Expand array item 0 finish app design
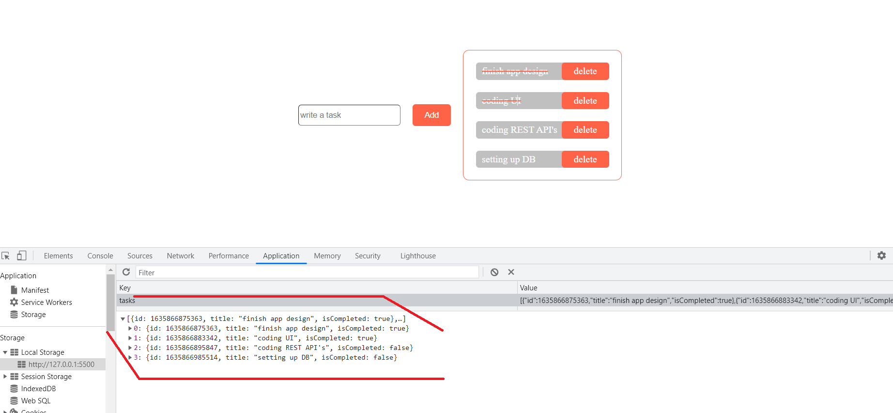893x413 pixels. 130,328
